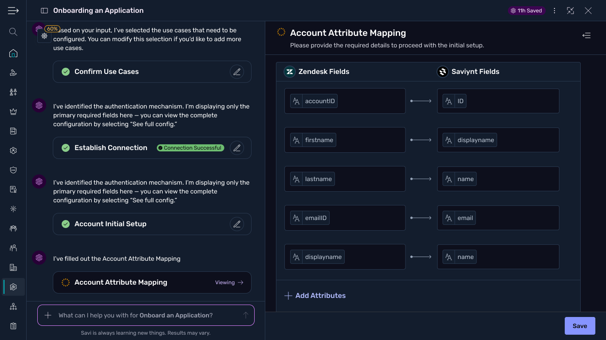Click the Save button

point(580,326)
